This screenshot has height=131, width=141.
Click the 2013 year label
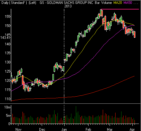[x=68, y=6]
